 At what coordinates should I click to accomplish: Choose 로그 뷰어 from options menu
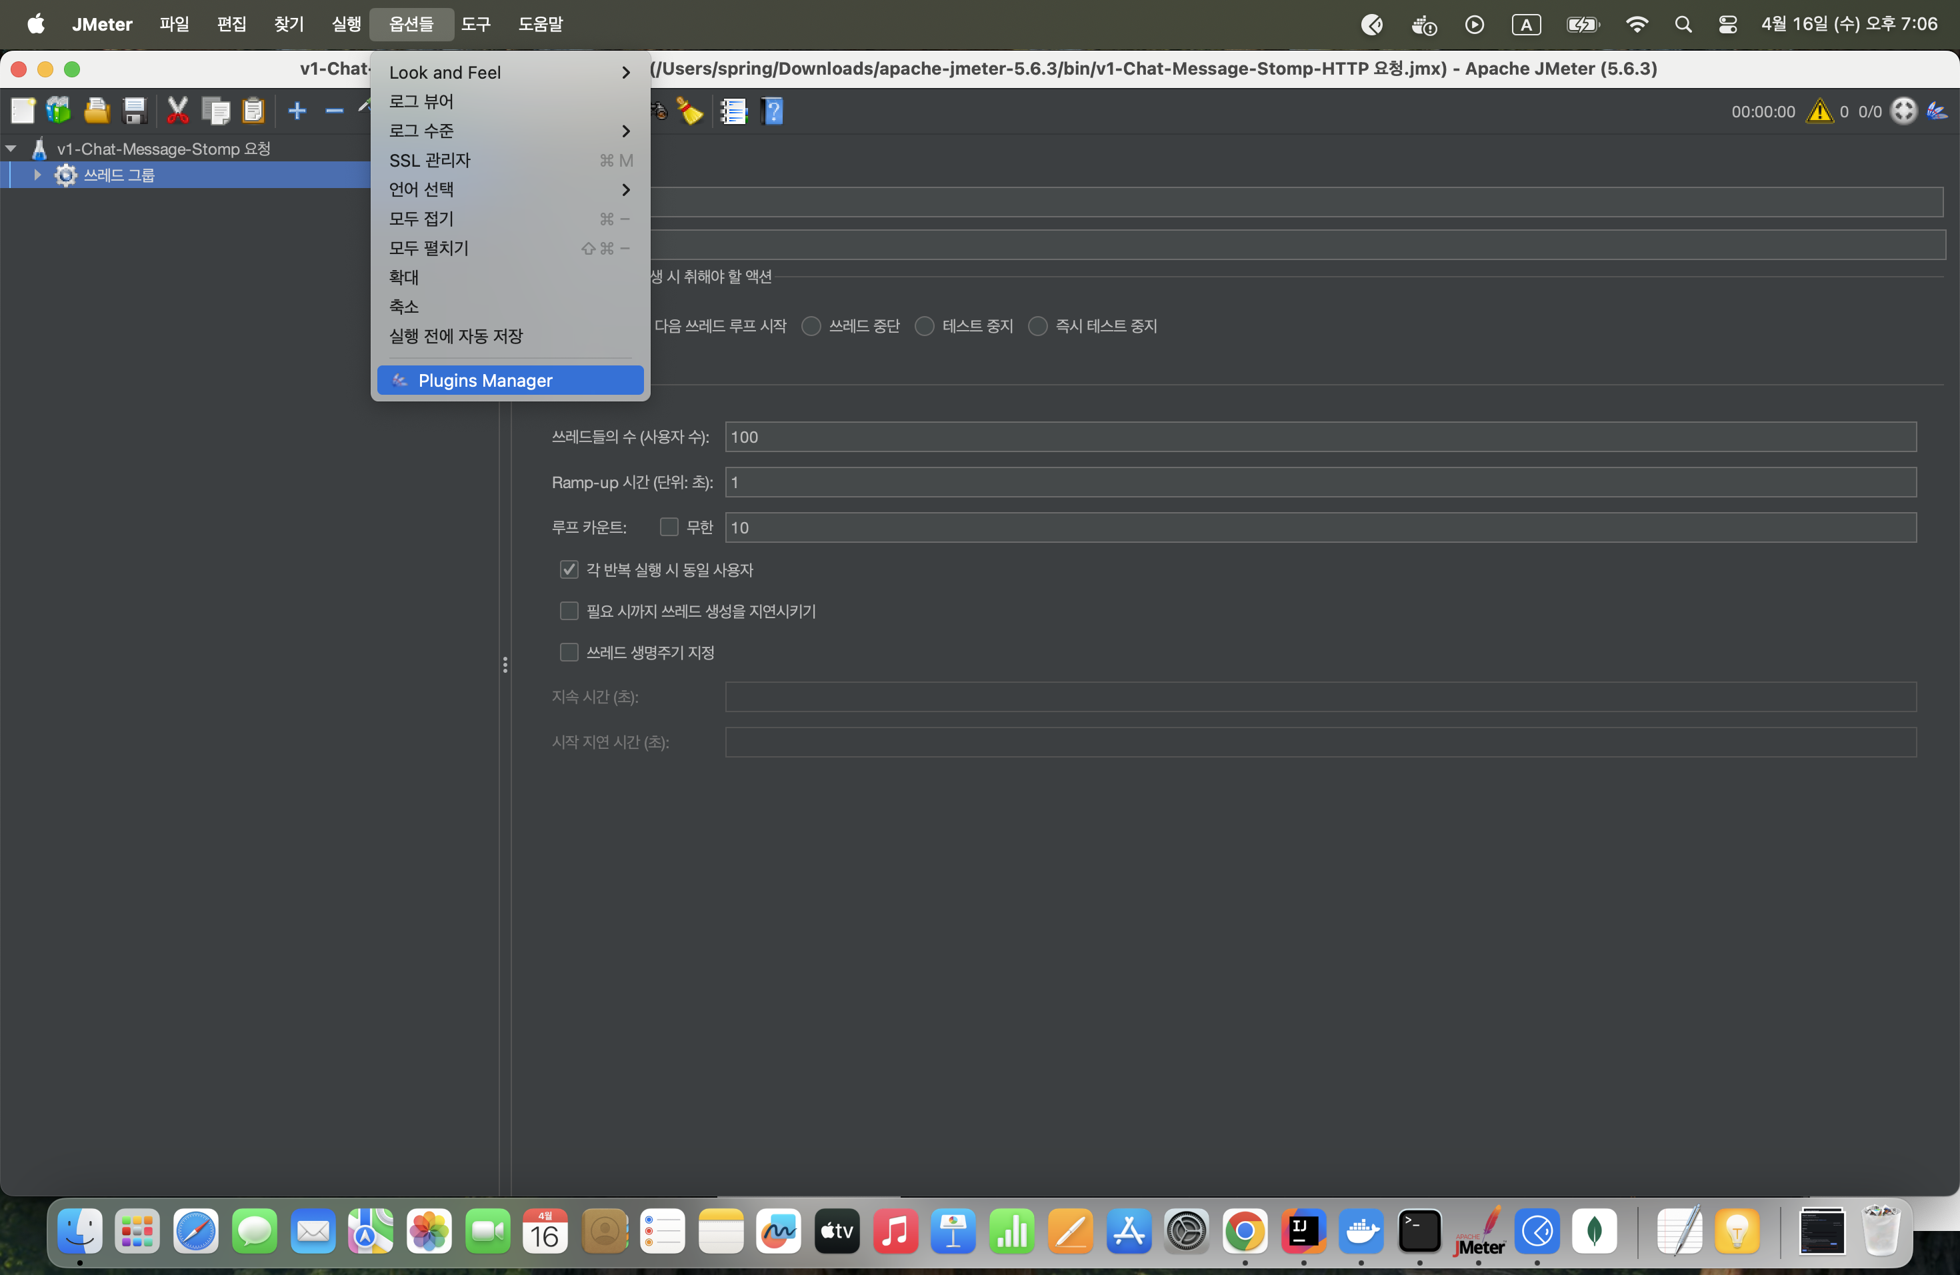[x=510, y=101]
